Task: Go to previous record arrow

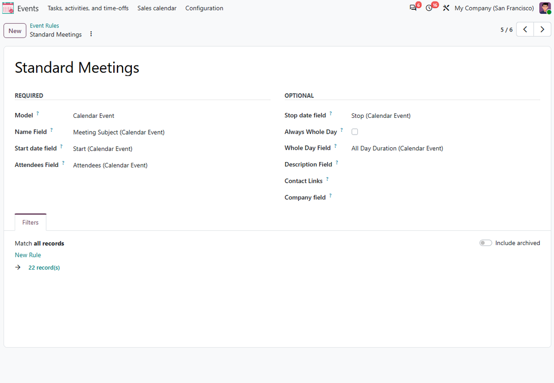Action: [525, 29]
